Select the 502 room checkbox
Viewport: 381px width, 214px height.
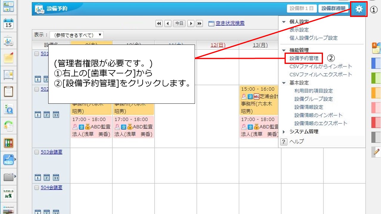coord(37,89)
